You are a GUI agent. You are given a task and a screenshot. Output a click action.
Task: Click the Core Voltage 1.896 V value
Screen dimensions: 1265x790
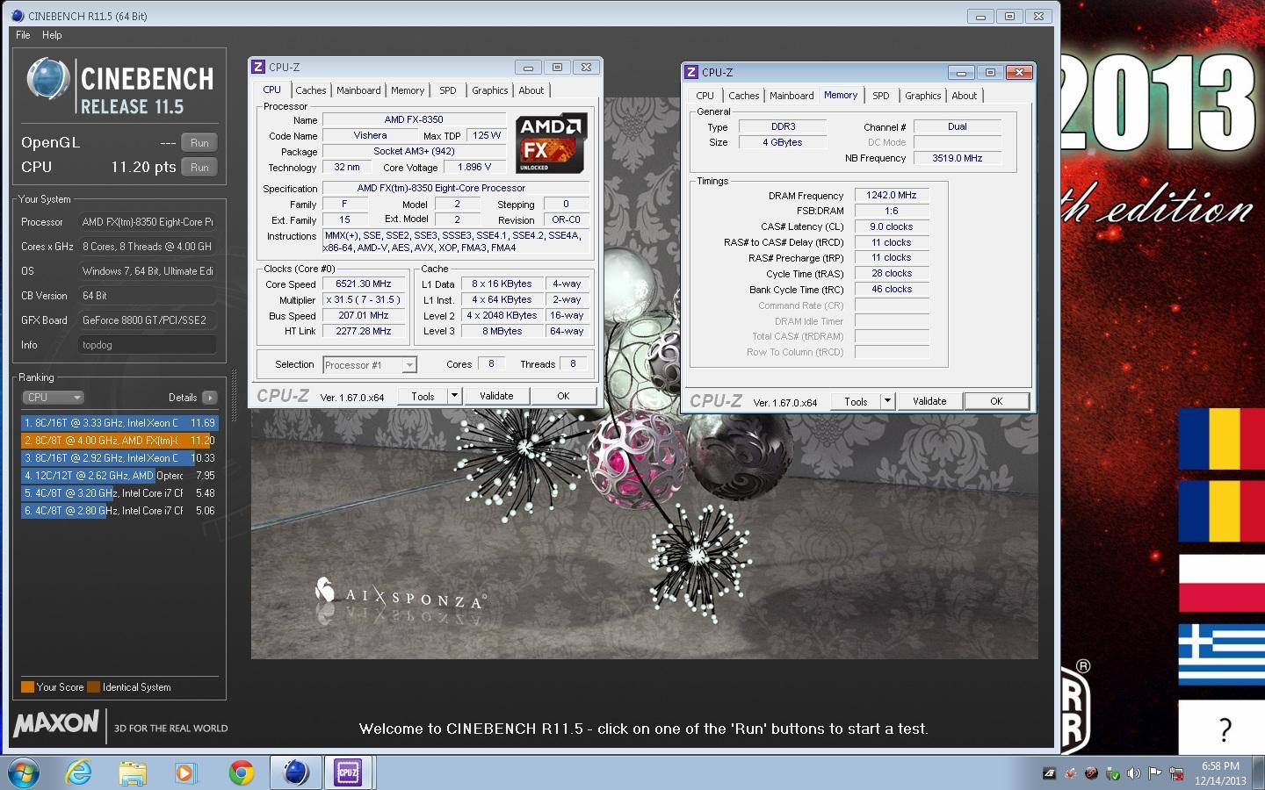pos(474,168)
